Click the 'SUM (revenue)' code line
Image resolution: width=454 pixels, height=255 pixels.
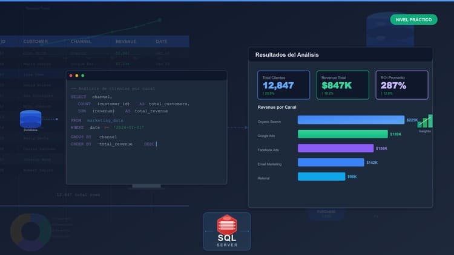pyautogui.click(x=123, y=111)
